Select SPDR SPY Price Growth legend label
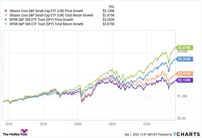Screen dimensions: 202x138 41,20
